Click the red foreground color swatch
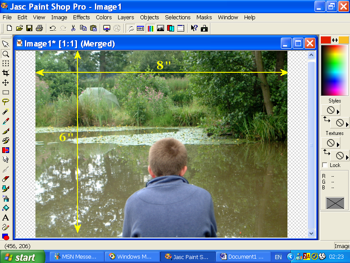The height and width of the screenshot is (263, 350). coord(325,40)
